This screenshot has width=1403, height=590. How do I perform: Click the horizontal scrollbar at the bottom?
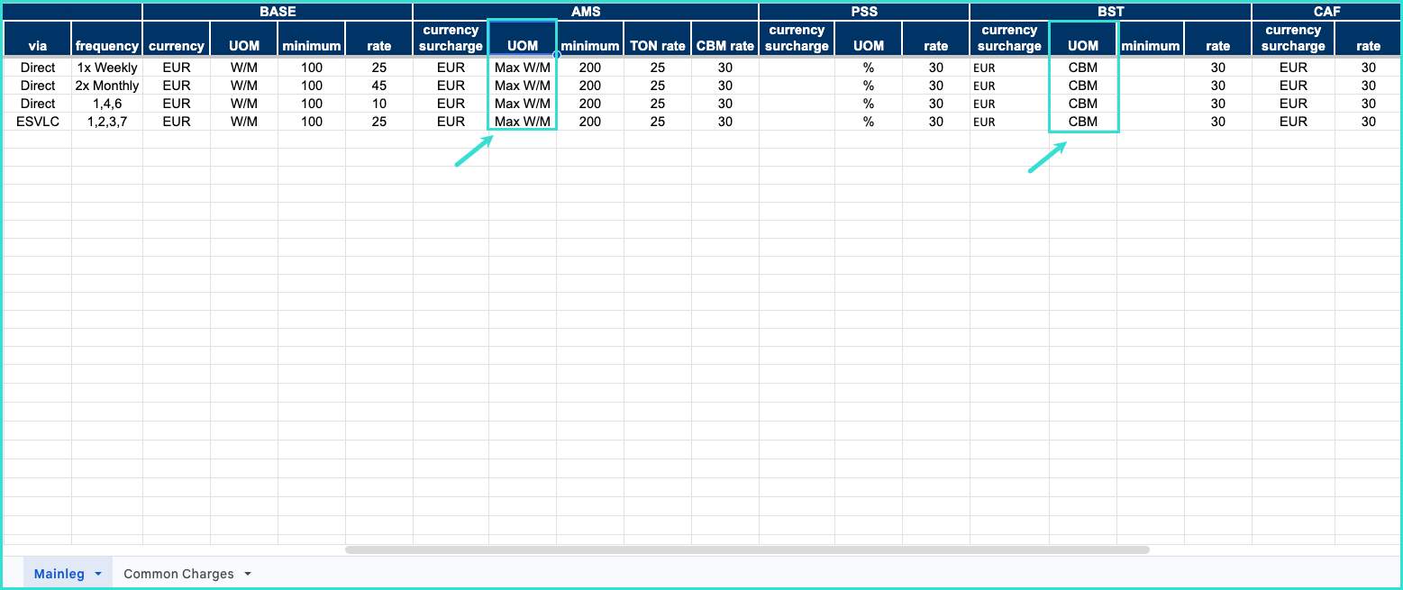[746, 549]
